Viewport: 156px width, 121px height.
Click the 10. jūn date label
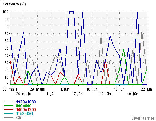point(92,89)
